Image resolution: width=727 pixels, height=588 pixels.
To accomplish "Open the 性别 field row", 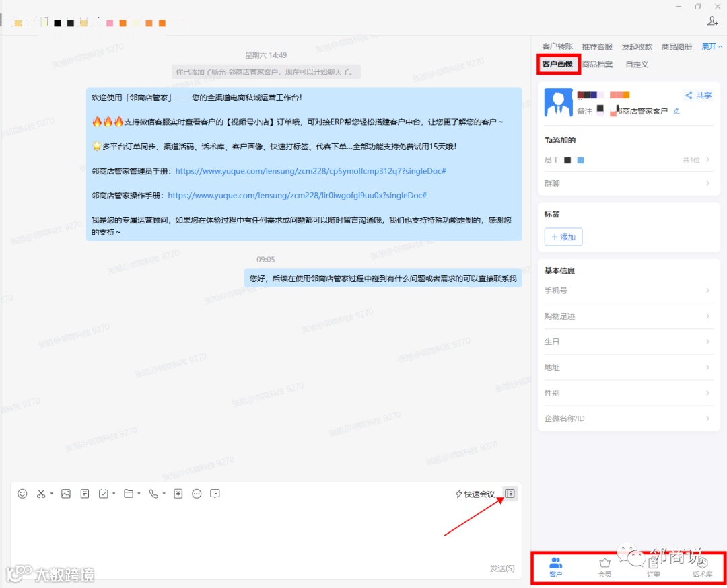I will coord(628,393).
